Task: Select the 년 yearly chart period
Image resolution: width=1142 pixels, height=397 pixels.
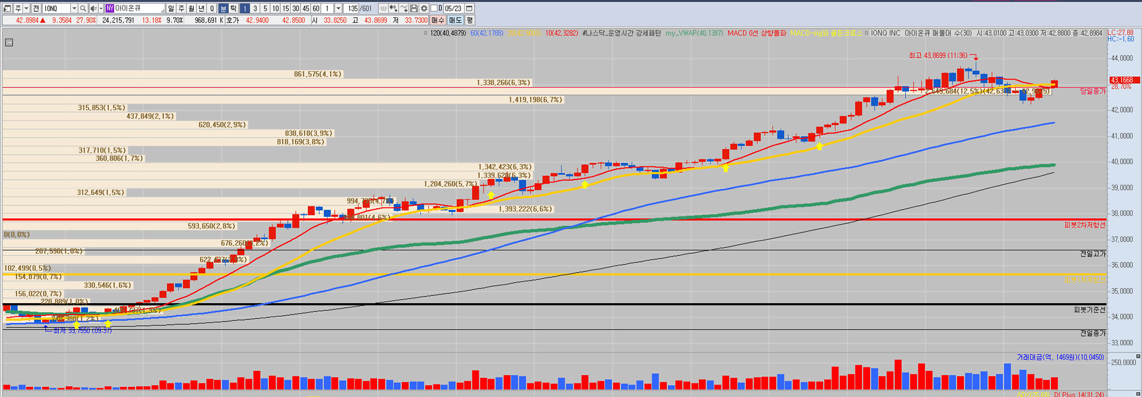Action: click(x=201, y=8)
